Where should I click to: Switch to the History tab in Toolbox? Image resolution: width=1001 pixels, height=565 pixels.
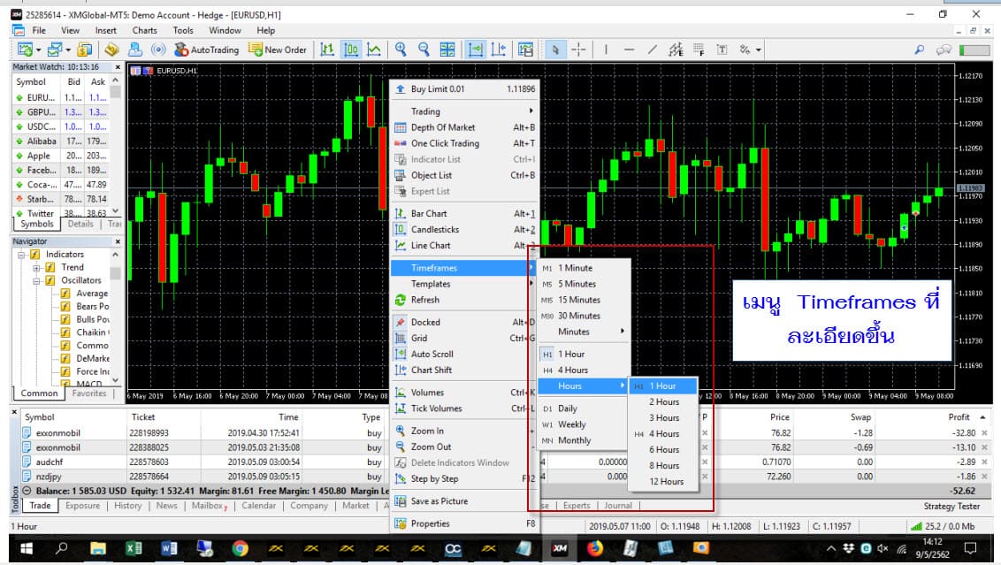pos(127,506)
